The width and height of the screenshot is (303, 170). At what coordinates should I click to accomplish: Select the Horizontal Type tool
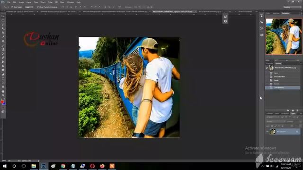(3, 79)
